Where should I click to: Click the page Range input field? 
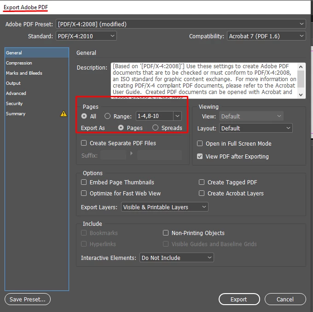pos(155,116)
